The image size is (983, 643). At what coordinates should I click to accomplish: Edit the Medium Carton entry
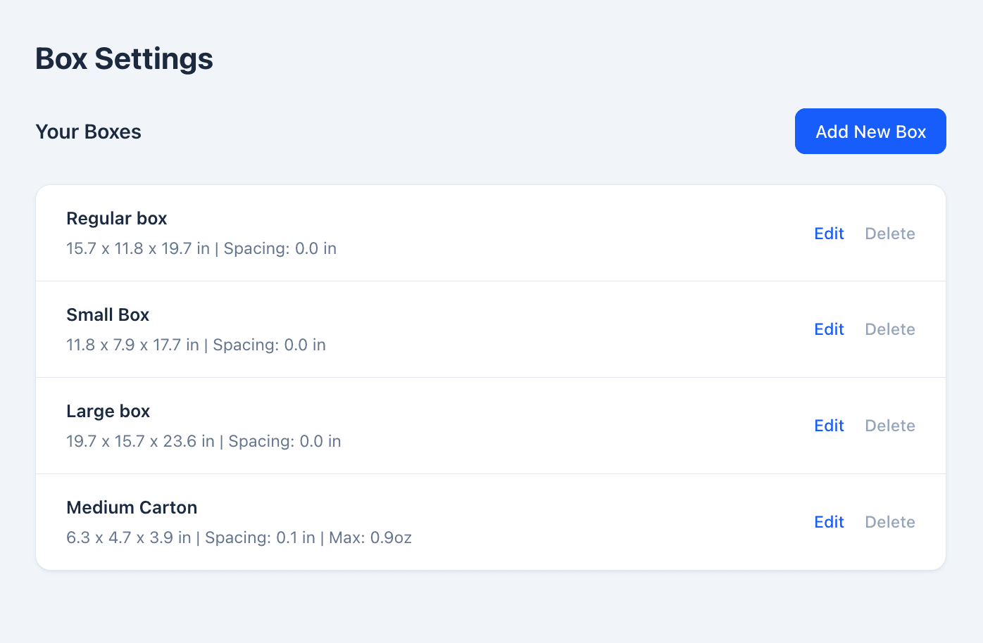point(829,522)
